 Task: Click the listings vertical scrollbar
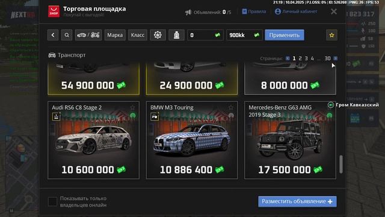click(x=341, y=164)
